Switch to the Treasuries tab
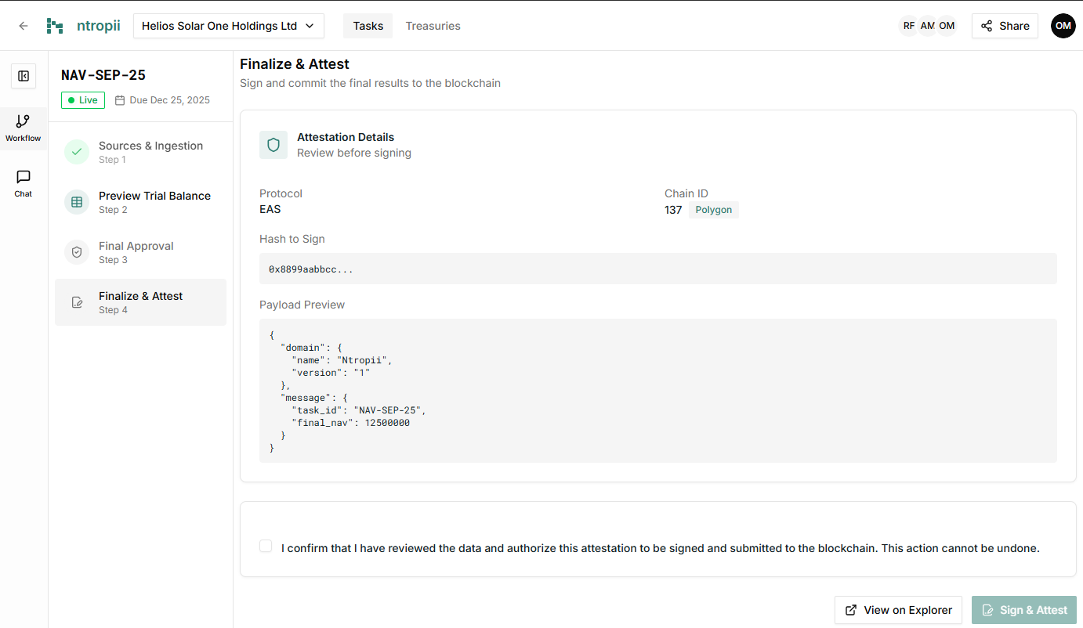The height and width of the screenshot is (628, 1083). pos(433,25)
